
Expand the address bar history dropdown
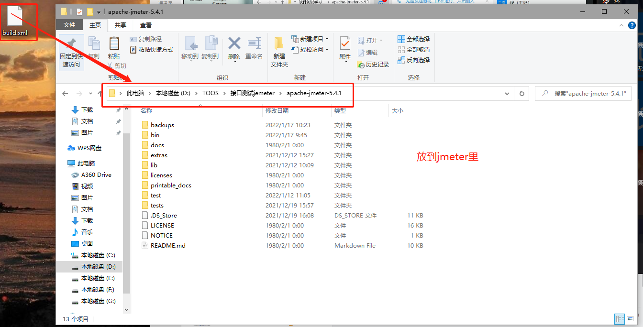pos(508,94)
